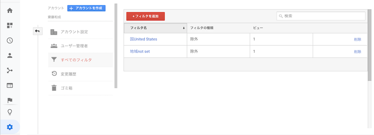The image size is (374, 135).
Task: Open the Audience person icon
Action: pos(10,55)
